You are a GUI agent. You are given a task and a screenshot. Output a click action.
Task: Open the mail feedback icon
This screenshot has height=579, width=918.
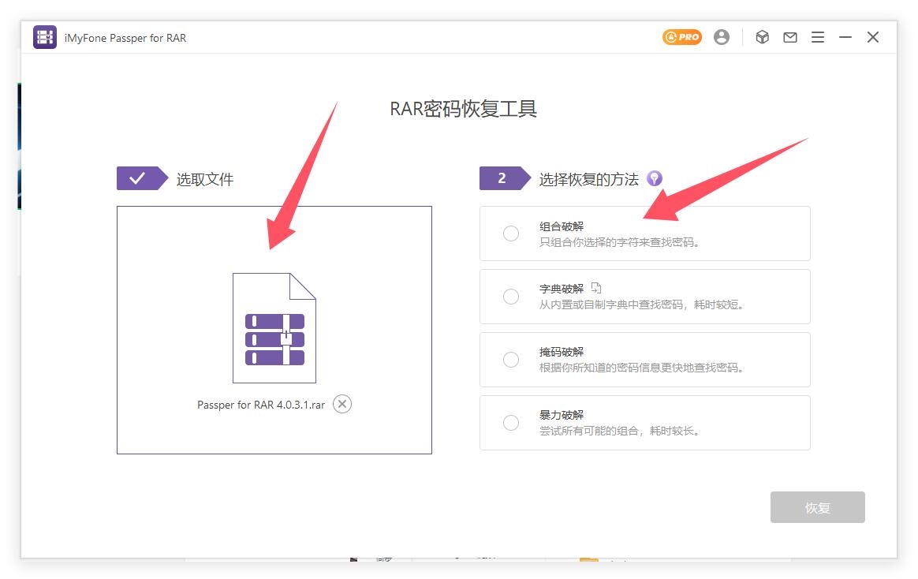click(x=790, y=37)
